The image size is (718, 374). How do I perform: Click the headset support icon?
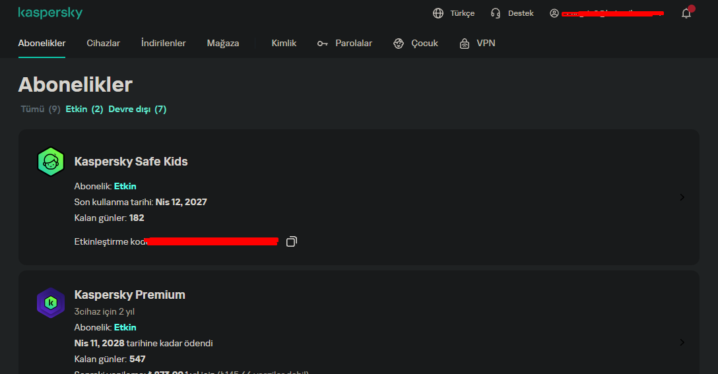[496, 13]
